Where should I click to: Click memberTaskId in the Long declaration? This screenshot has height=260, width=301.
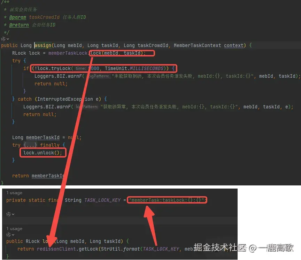point(43,137)
